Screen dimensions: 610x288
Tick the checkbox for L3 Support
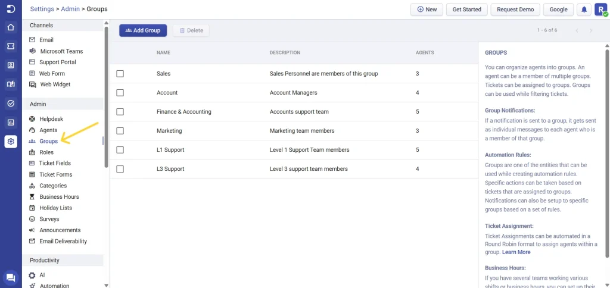coord(120,169)
